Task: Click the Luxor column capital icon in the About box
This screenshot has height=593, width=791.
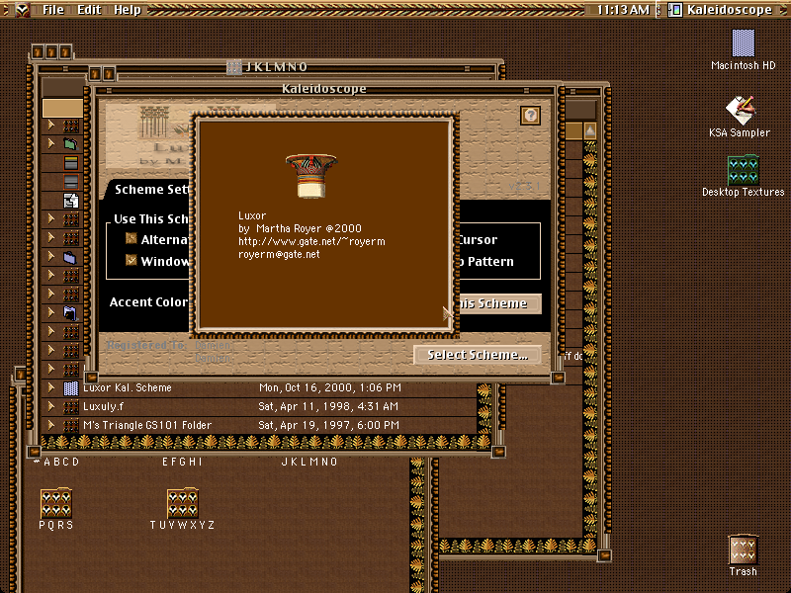Action: tap(311, 176)
